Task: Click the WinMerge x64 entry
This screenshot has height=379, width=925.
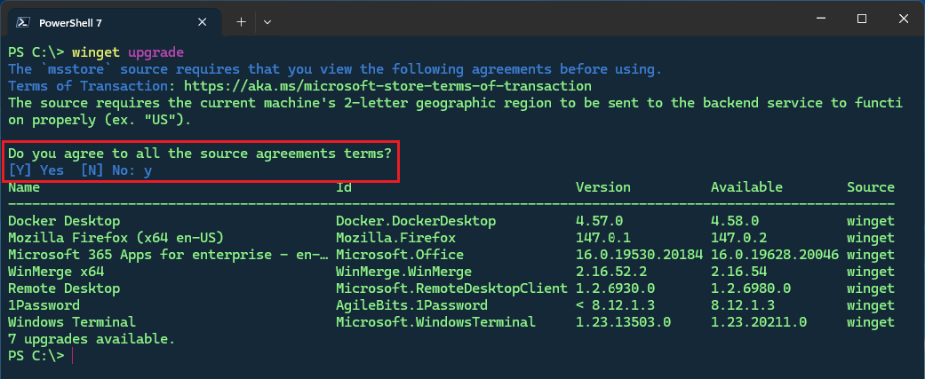Action: pyautogui.click(x=55, y=272)
